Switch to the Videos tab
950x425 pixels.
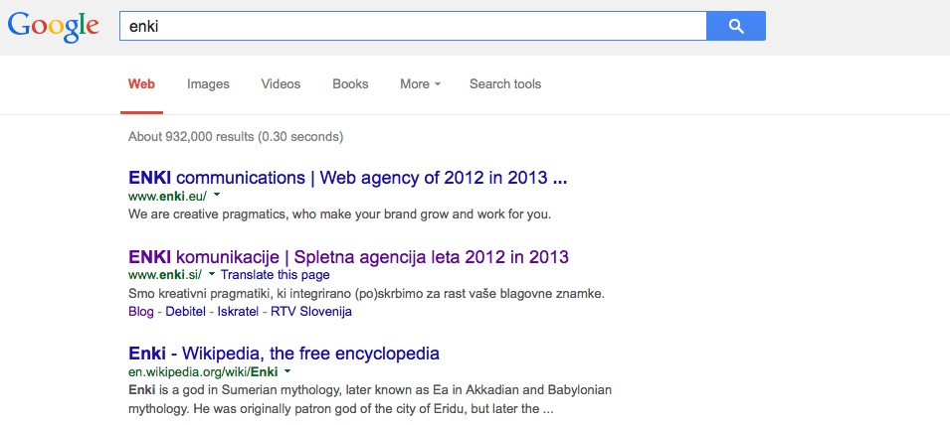pyautogui.click(x=281, y=84)
